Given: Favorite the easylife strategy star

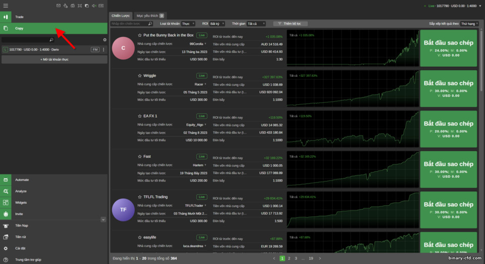Looking at the screenshot, I should [140, 237].
